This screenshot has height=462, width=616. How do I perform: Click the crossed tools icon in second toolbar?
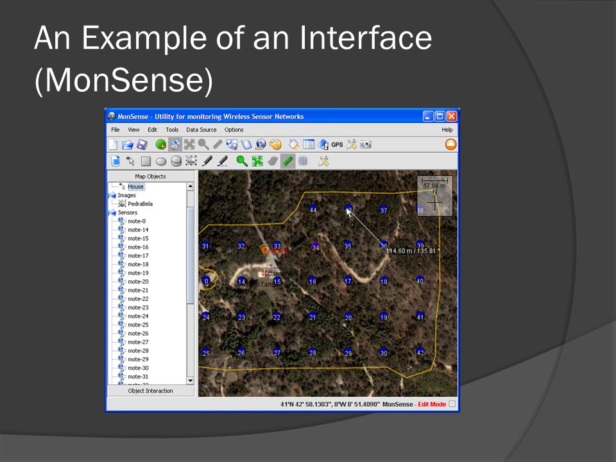[323, 161]
